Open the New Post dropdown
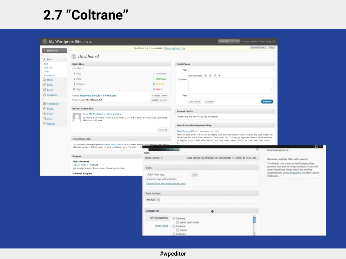The width and height of the screenshot is (346, 259). coord(229,41)
